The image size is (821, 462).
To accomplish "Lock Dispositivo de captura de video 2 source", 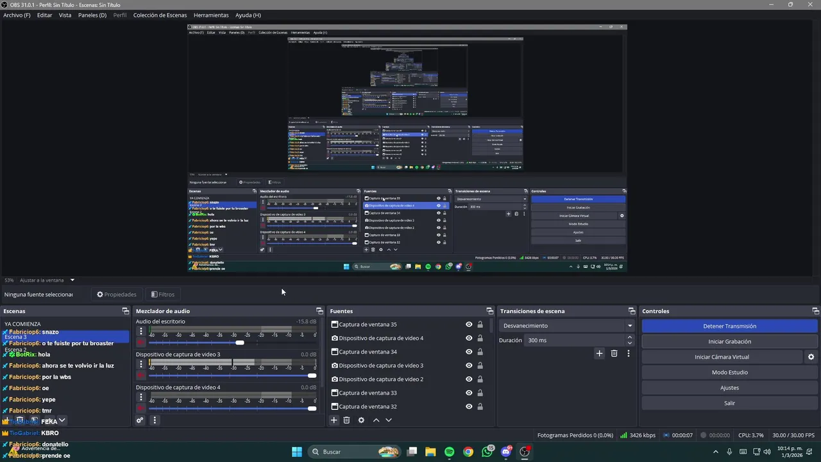I will tap(480, 379).
